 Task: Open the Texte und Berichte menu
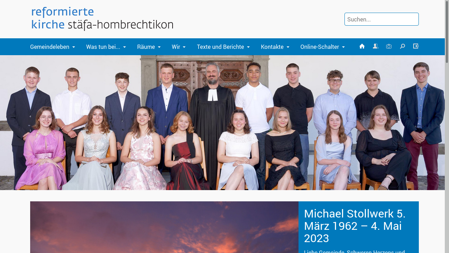pos(223,47)
